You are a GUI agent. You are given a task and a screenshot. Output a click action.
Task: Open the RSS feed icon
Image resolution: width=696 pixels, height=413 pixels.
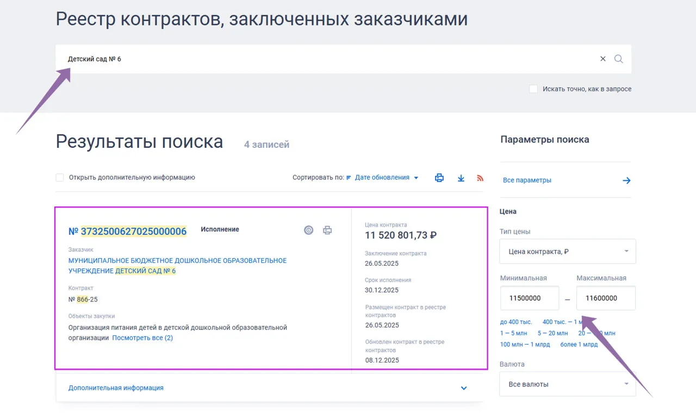click(480, 178)
